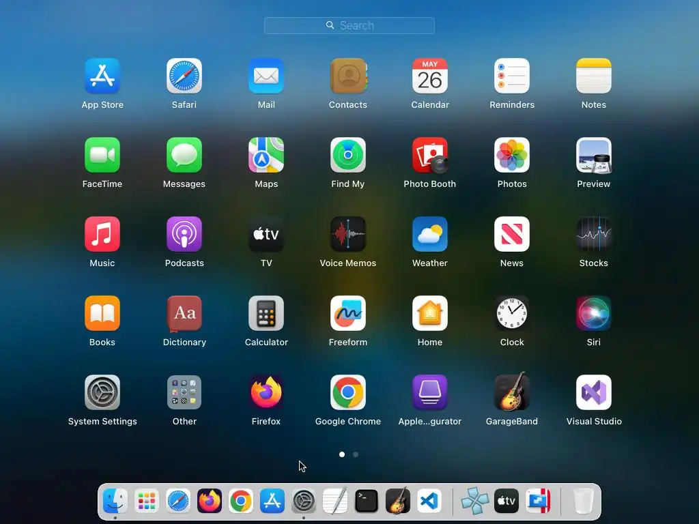Launch the Stocks app
Image resolution: width=699 pixels, height=524 pixels.
[x=594, y=235]
